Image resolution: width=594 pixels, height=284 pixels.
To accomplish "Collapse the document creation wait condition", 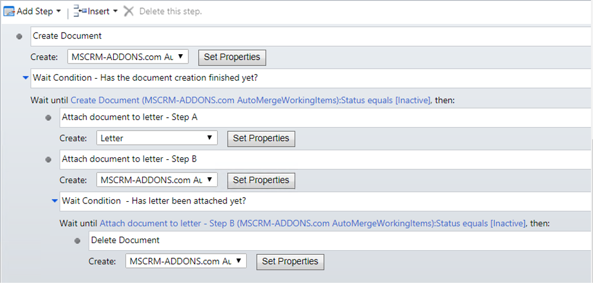I will 25,78.
